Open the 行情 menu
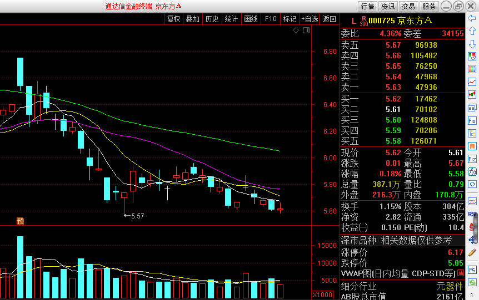The height and width of the screenshot is (300, 479). click(x=367, y=7)
